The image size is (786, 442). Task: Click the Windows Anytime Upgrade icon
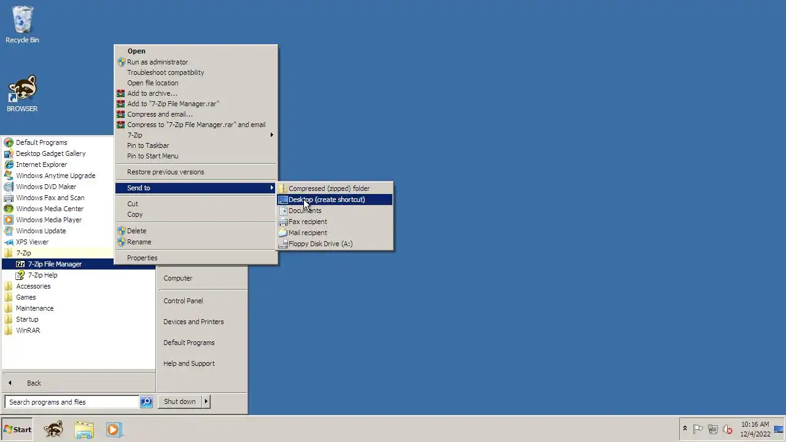tap(9, 176)
